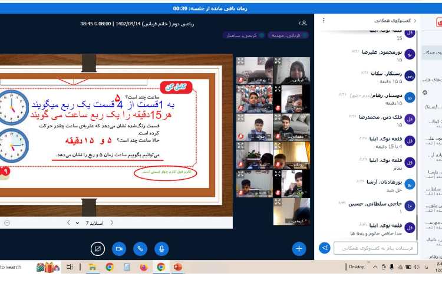Open File Explorer from the taskbar
The image size is (442, 283).
point(92,267)
